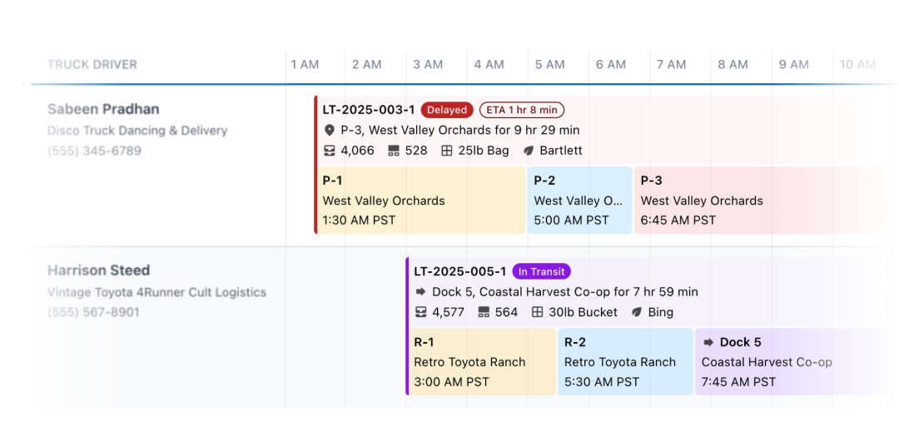Click the pallet icon beside 528
This screenshot has width=899, height=447.
[394, 151]
